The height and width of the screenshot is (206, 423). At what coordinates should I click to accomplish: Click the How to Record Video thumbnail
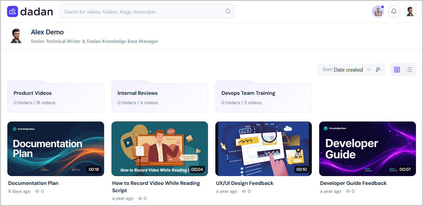point(160,149)
